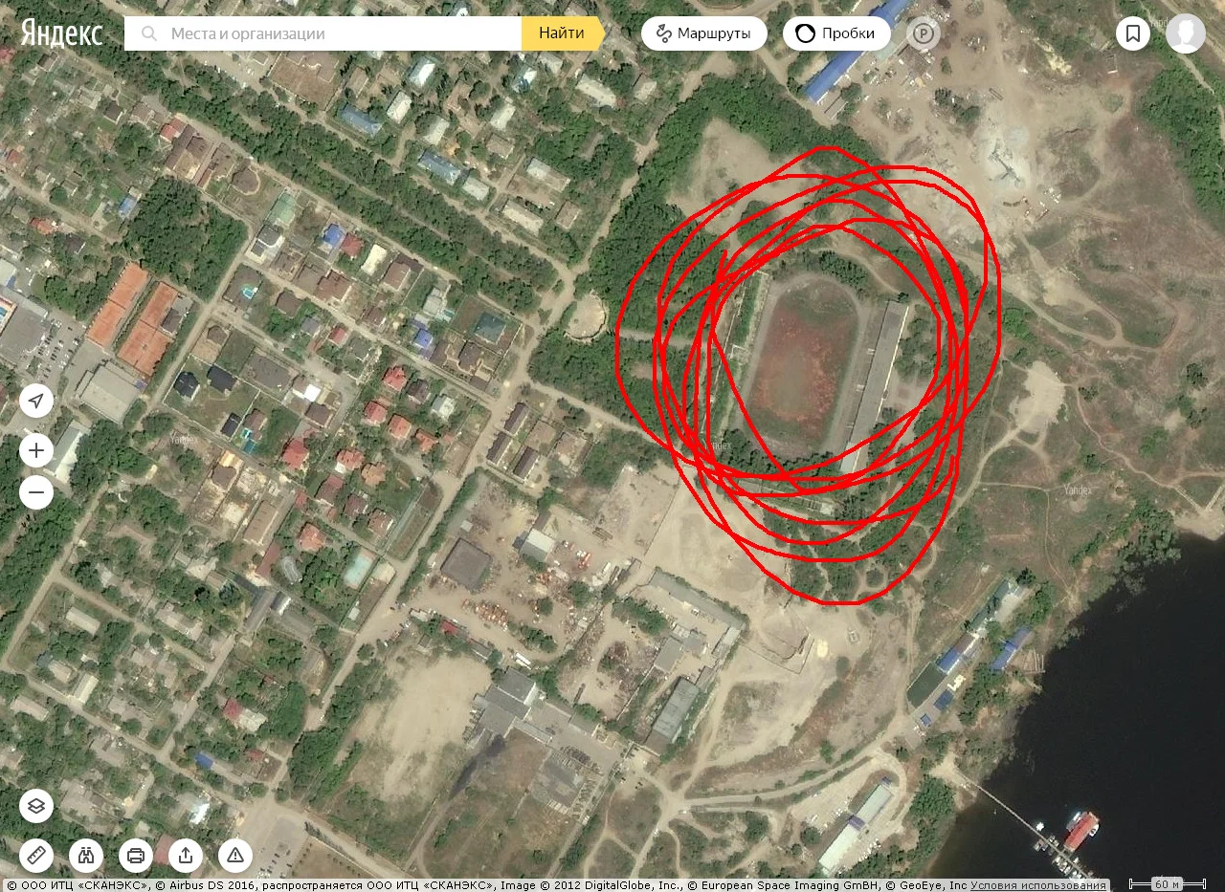The height and width of the screenshot is (892, 1225).
Task: Select the ruler measurement tool
Action: coord(36,855)
